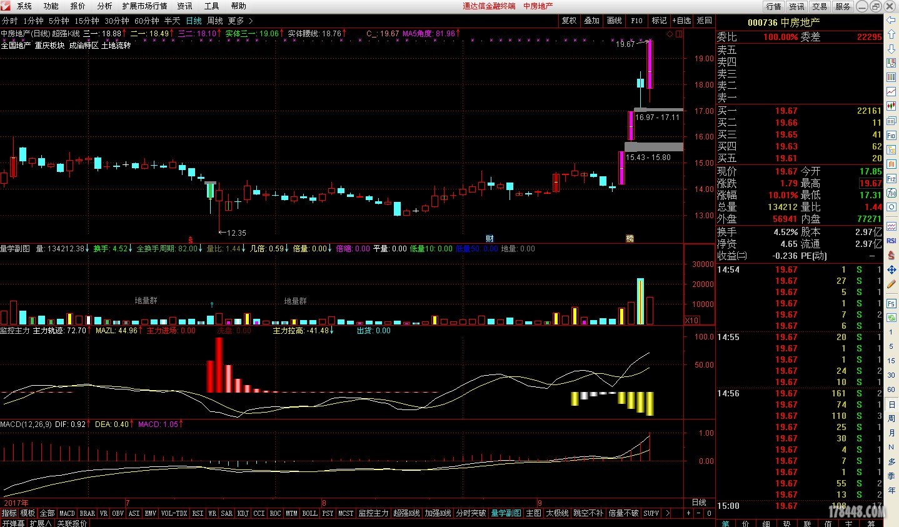Click the 行情 button at top right
The height and width of the screenshot is (527, 899).
coord(774,6)
